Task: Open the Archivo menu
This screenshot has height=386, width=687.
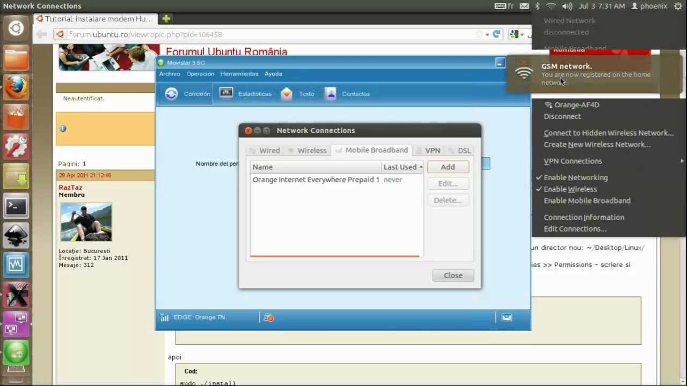Action: coord(170,74)
